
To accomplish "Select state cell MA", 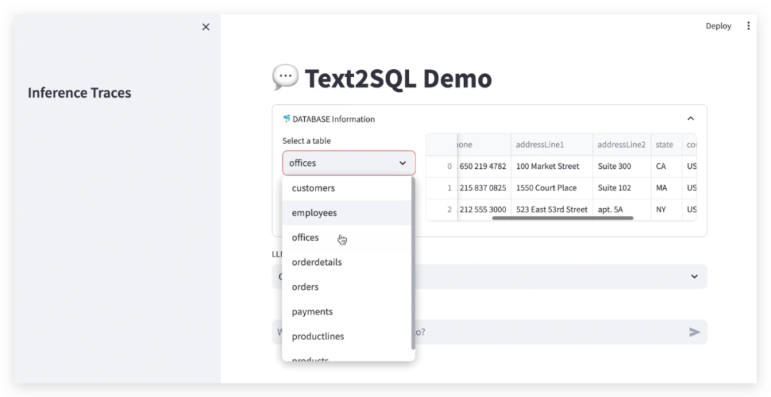I will [666, 188].
